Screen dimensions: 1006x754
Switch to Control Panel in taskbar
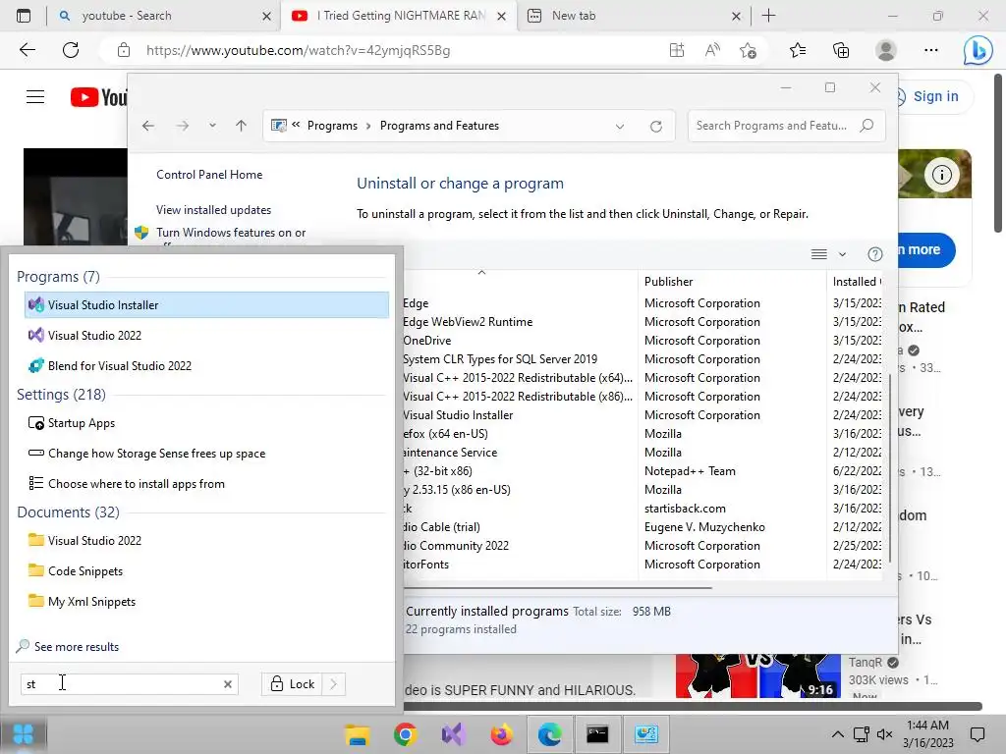646,734
